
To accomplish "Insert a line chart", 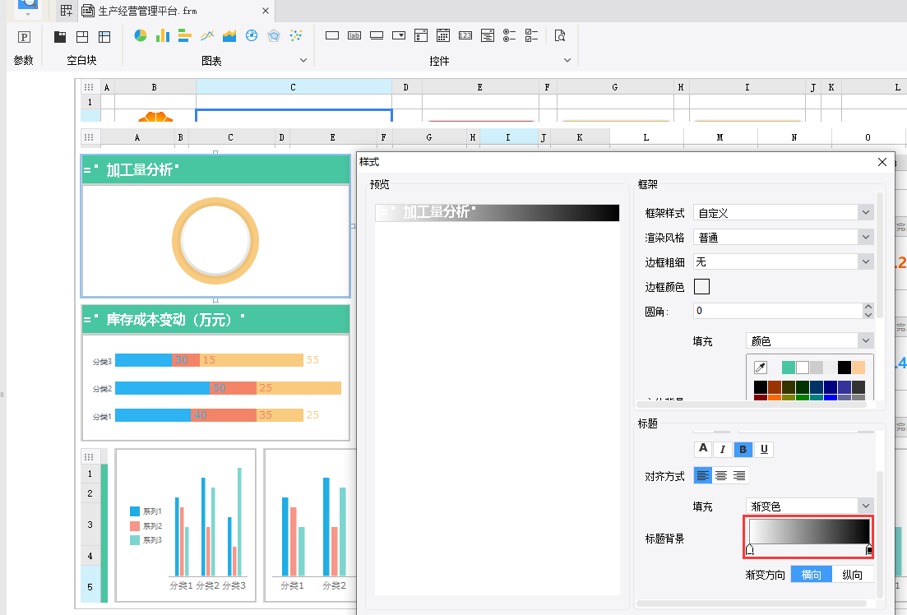I will click(207, 36).
